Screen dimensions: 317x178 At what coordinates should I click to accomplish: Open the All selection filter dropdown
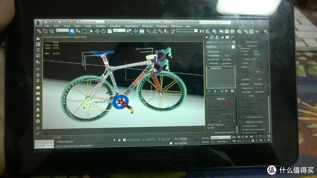pos(62,30)
